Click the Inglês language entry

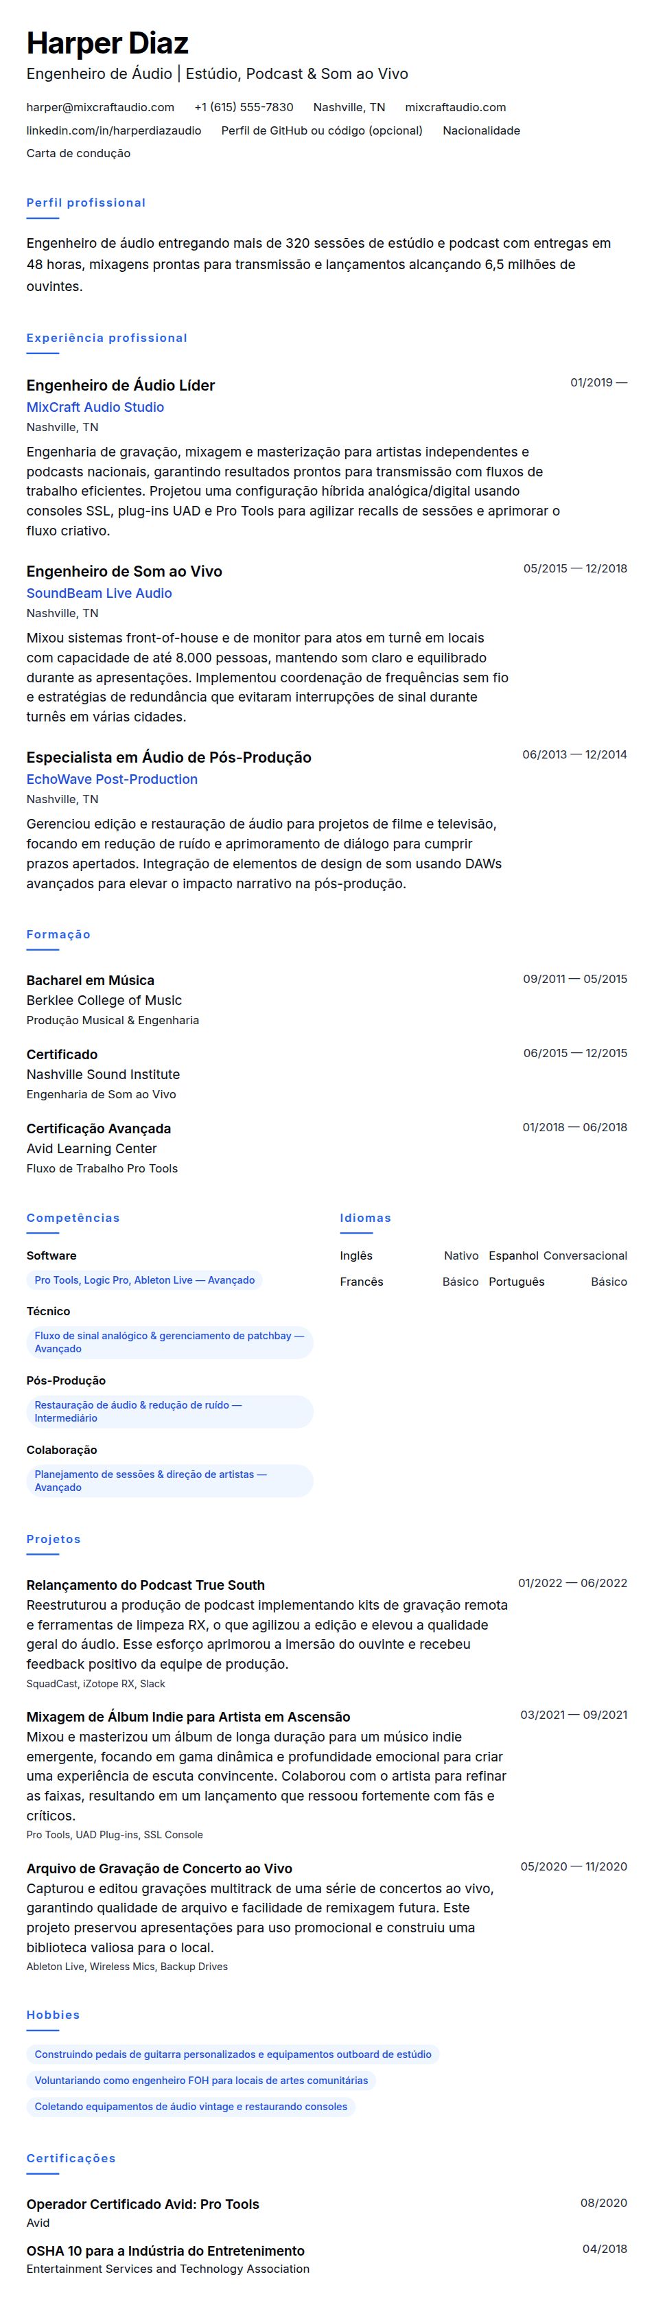pyautogui.click(x=409, y=1256)
